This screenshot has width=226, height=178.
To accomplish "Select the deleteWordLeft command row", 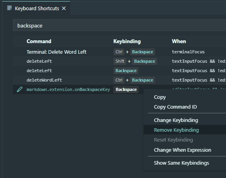I will tap(119, 80).
